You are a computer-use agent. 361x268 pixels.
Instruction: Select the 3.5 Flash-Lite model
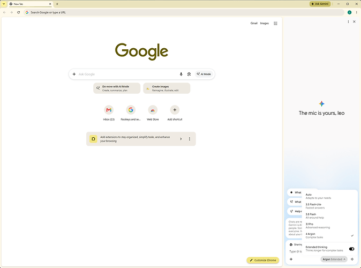[329, 206]
